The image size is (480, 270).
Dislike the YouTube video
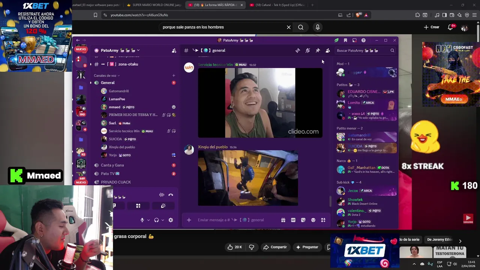[x=252, y=247]
